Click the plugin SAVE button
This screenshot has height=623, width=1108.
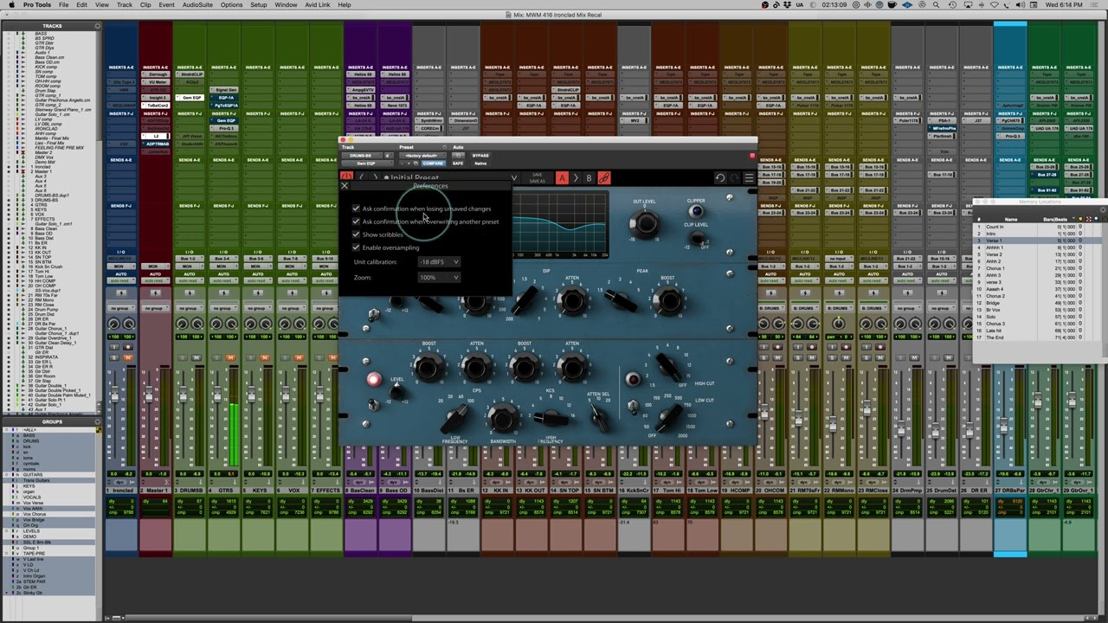pyautogui.click(x=537, y=175)
